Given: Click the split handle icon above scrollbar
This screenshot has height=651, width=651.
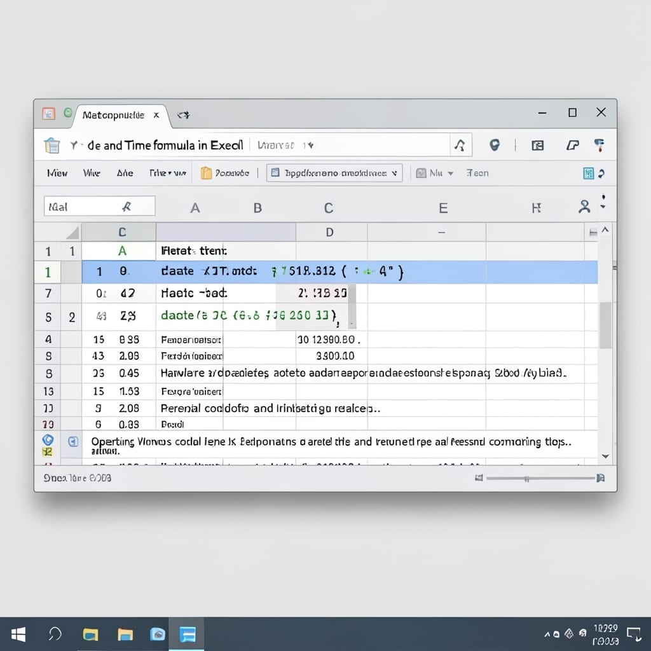Looking at the screenshot, I should [x=593, y=233].
